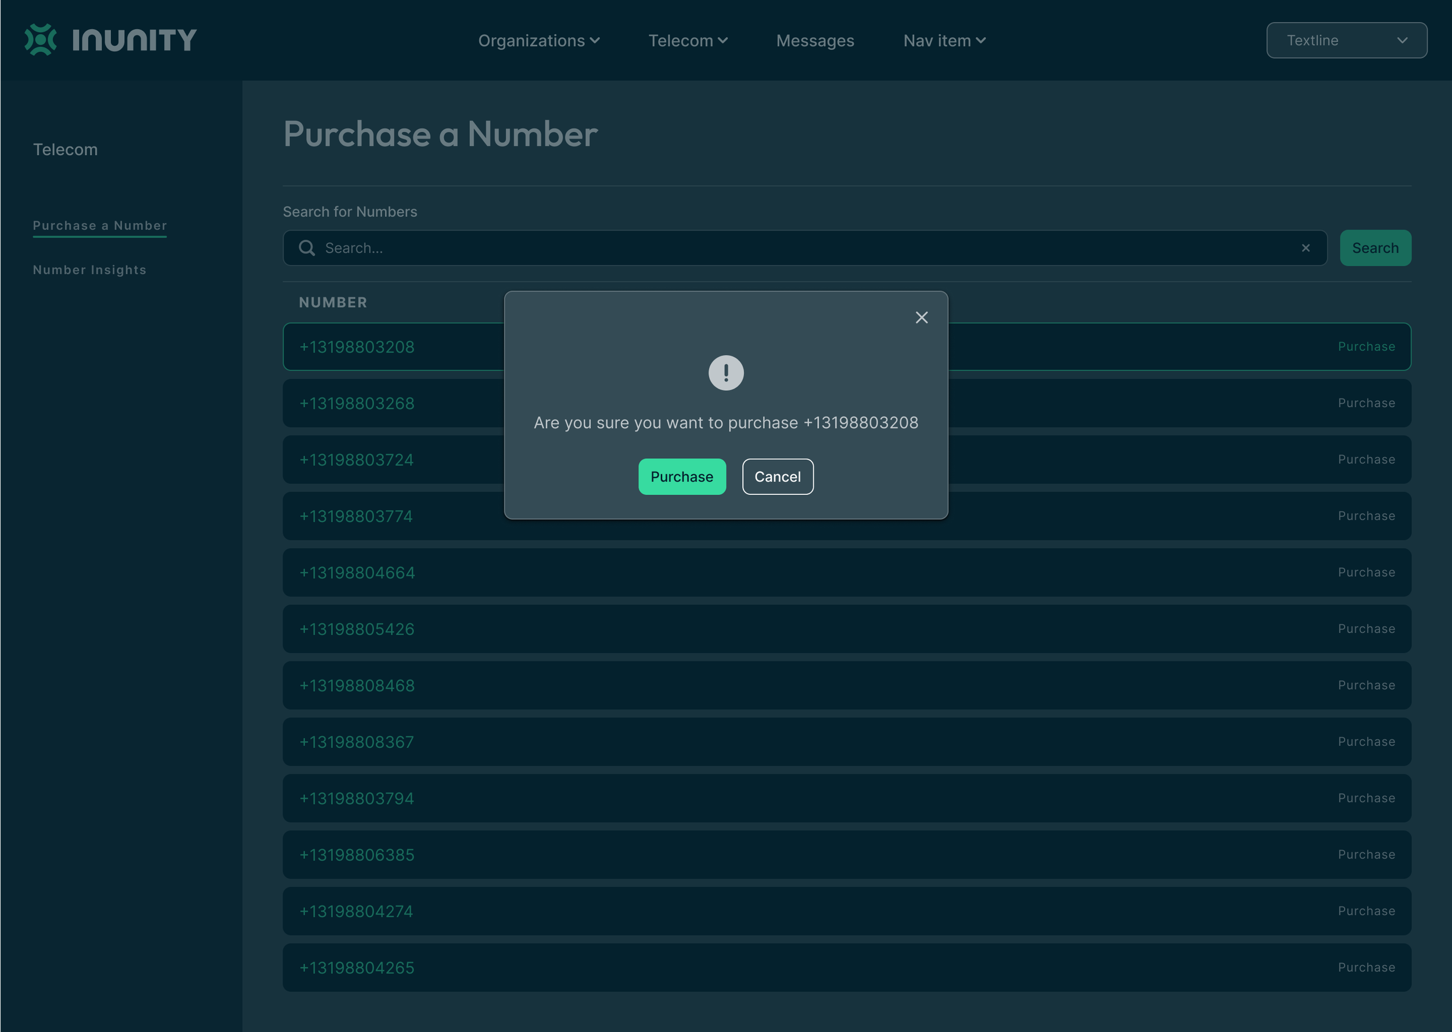Click Purchase link for +13198804265
1452x1032 pixels.
click(x=1366, y=967)
